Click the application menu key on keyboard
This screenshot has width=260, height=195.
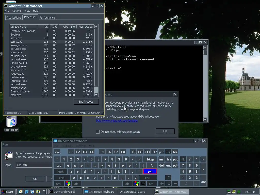coord(143,184)
